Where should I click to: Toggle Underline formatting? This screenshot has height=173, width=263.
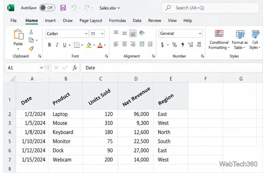65,45
